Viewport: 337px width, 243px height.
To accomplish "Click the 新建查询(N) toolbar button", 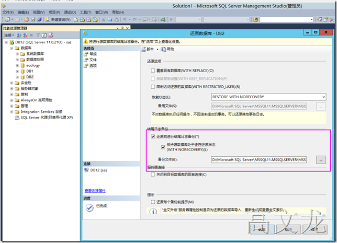I will coord(58,19).
